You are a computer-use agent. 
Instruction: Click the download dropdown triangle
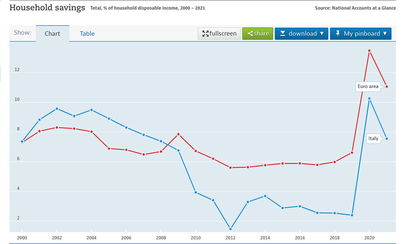322,34
